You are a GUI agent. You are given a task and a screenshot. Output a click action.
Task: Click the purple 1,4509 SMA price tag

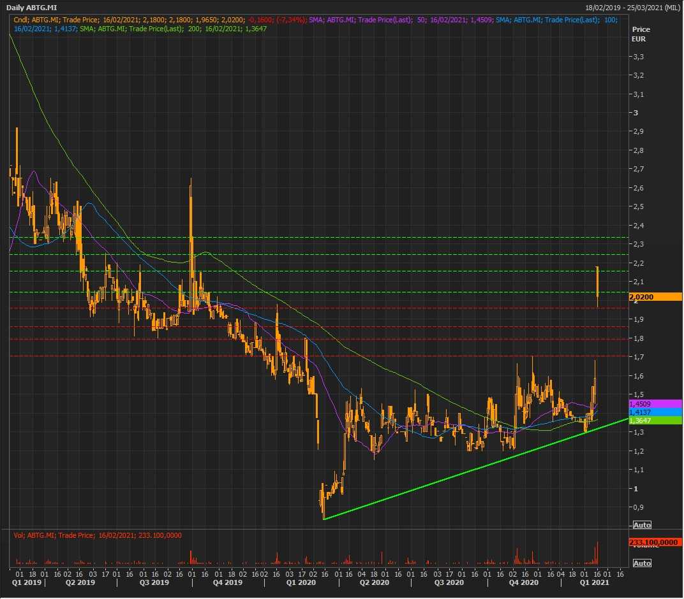pyautogui.click(x=655, y=403)
